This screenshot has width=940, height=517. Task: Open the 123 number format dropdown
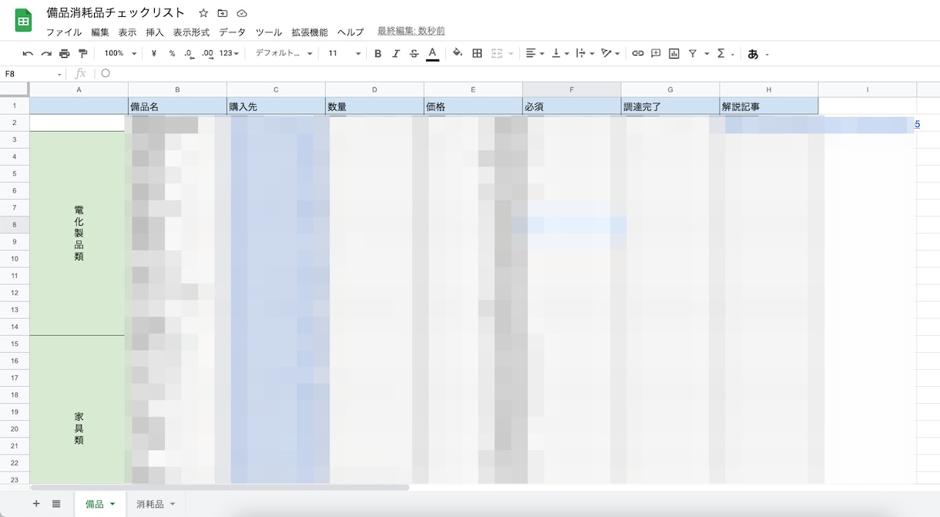pos(229,53)
